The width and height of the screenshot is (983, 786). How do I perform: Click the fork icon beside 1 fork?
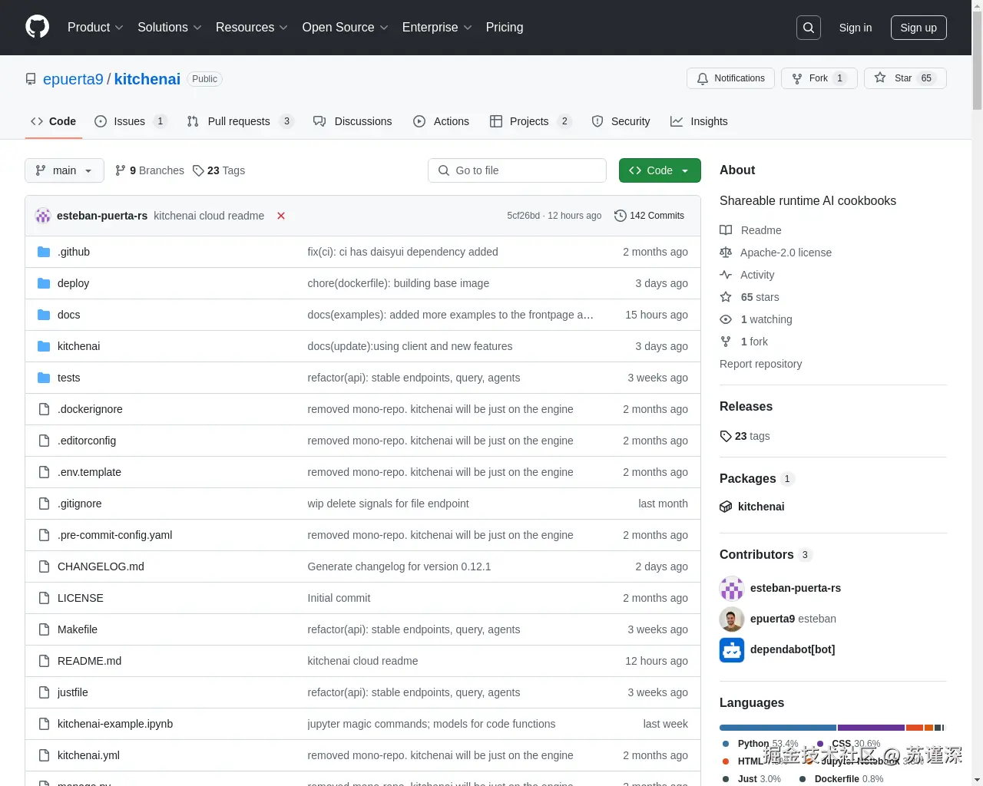tap(726, 342)
